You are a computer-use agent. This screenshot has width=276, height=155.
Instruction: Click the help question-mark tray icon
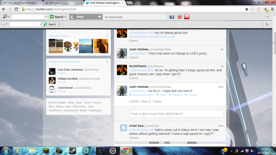(224, 151)
